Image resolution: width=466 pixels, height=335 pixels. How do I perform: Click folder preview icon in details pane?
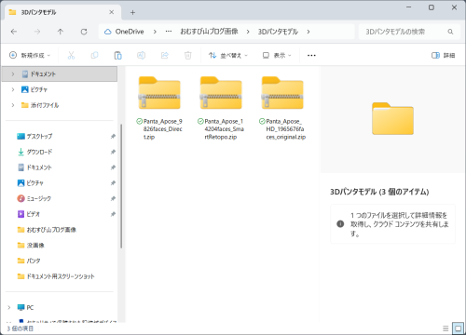coord(392,118)
